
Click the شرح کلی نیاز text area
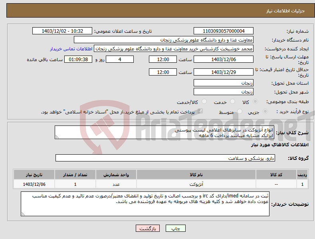[164, 132]
